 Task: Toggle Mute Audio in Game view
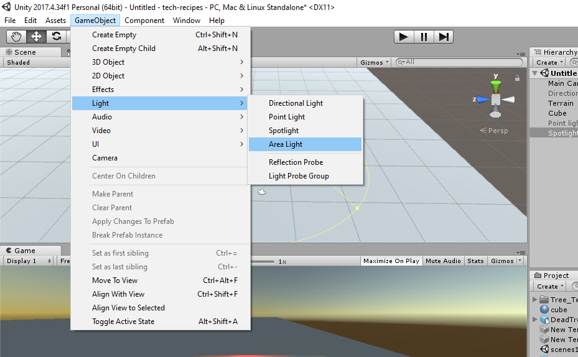point(443,261)
